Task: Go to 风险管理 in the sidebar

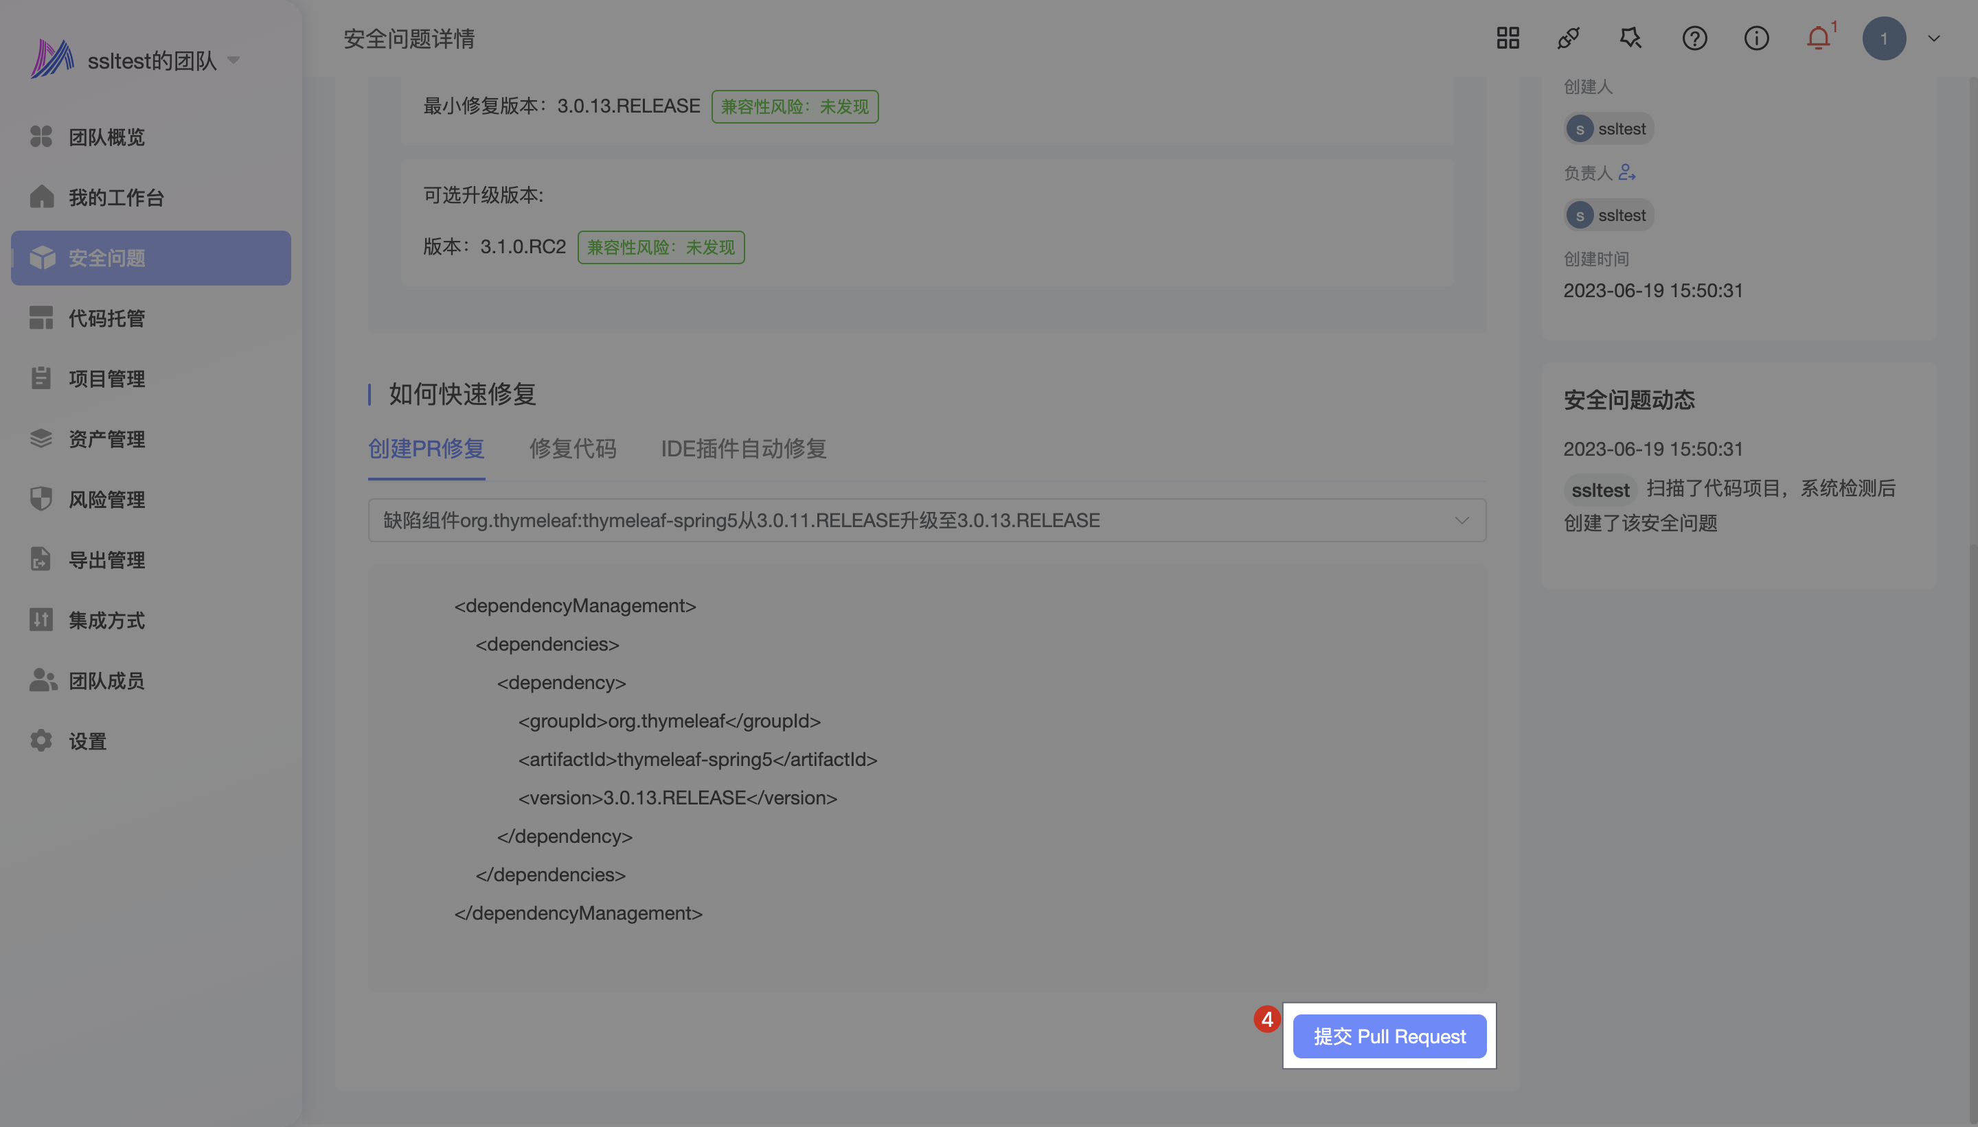Action: coord(106,499)
